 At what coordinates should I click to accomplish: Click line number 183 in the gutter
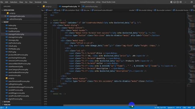(x=45, y=81)
